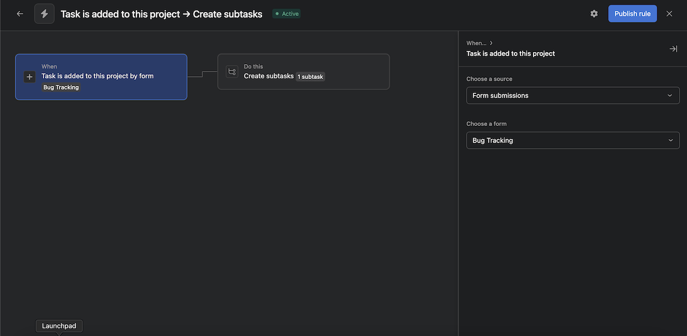Go back using the left arrow
Screen dimensions: 687x336
pos(20,14)
